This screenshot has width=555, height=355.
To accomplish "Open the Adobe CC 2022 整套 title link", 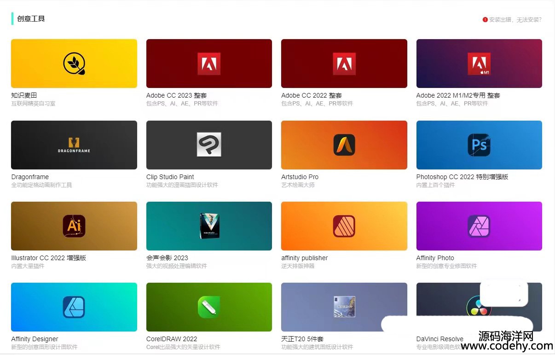I will 312,95.
